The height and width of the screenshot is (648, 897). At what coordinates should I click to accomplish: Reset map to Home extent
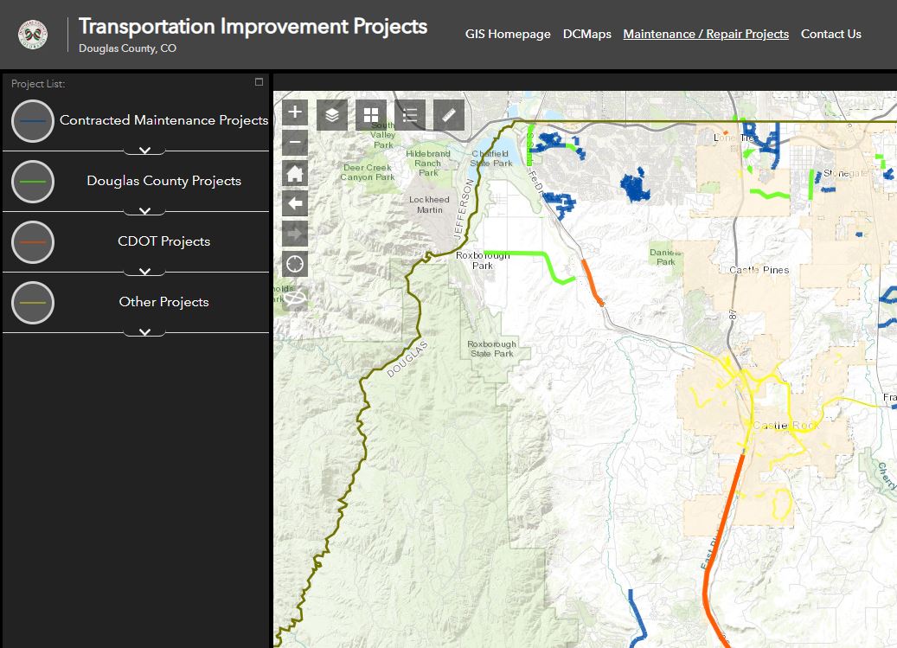point(295,173)
